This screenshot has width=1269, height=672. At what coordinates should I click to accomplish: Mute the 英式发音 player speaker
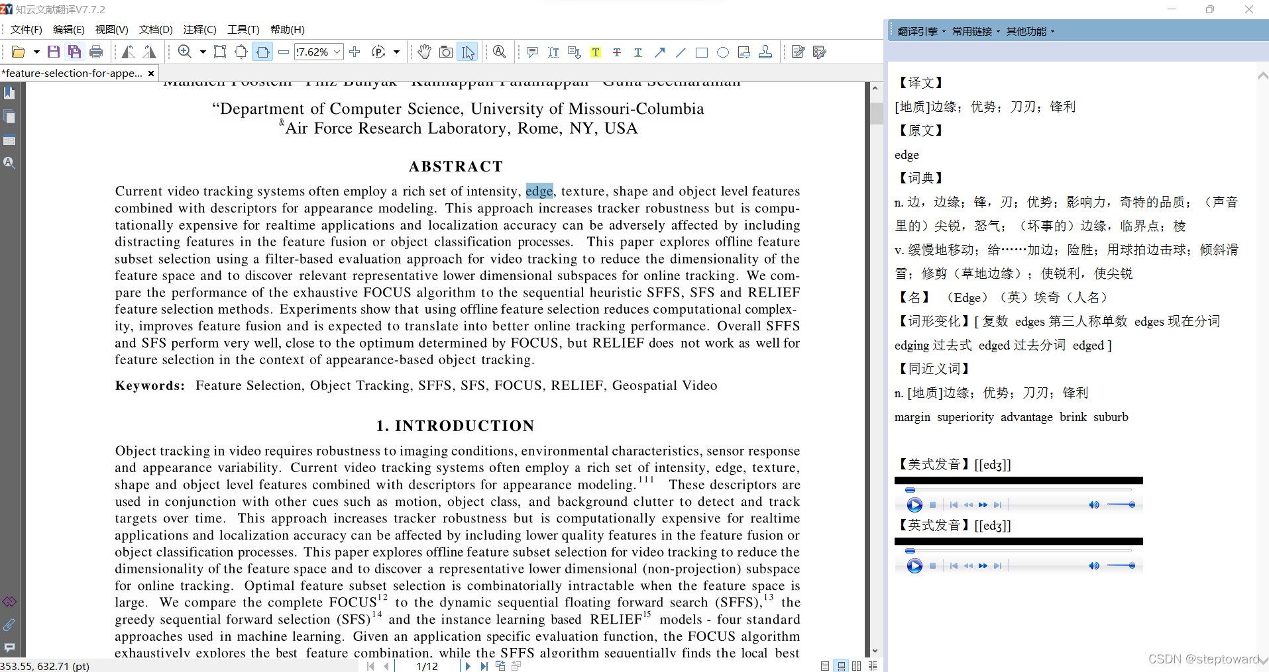click(x=1094, y=566)
